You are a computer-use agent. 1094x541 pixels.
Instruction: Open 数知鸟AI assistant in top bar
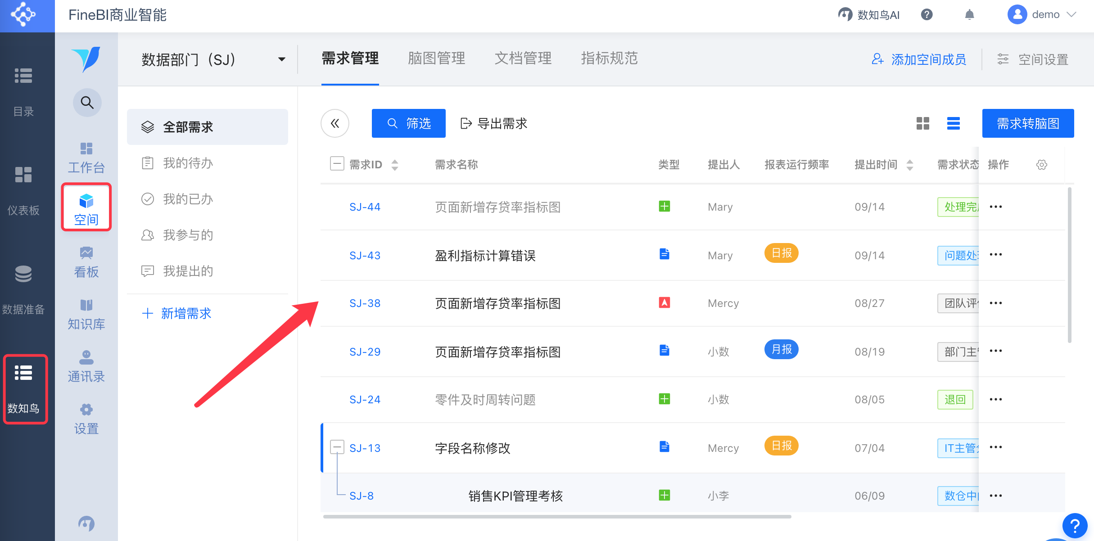point(869,15)
